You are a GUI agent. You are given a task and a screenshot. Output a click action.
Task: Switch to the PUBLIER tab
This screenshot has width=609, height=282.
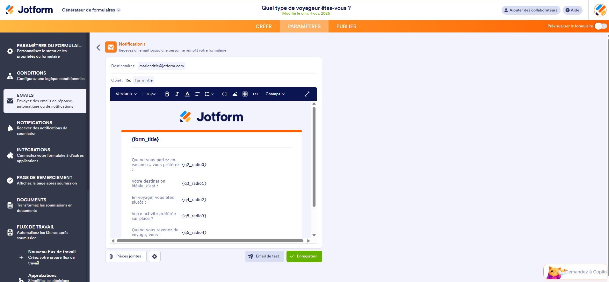click(x=346, y=26)
